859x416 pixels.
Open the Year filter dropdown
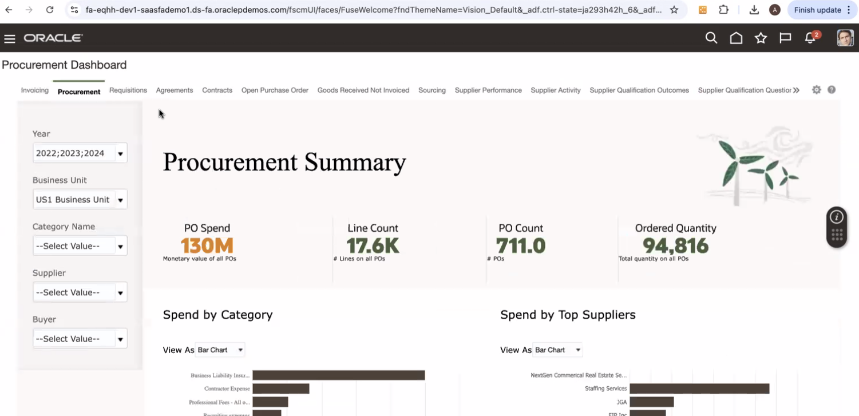(x=120, y=153)
